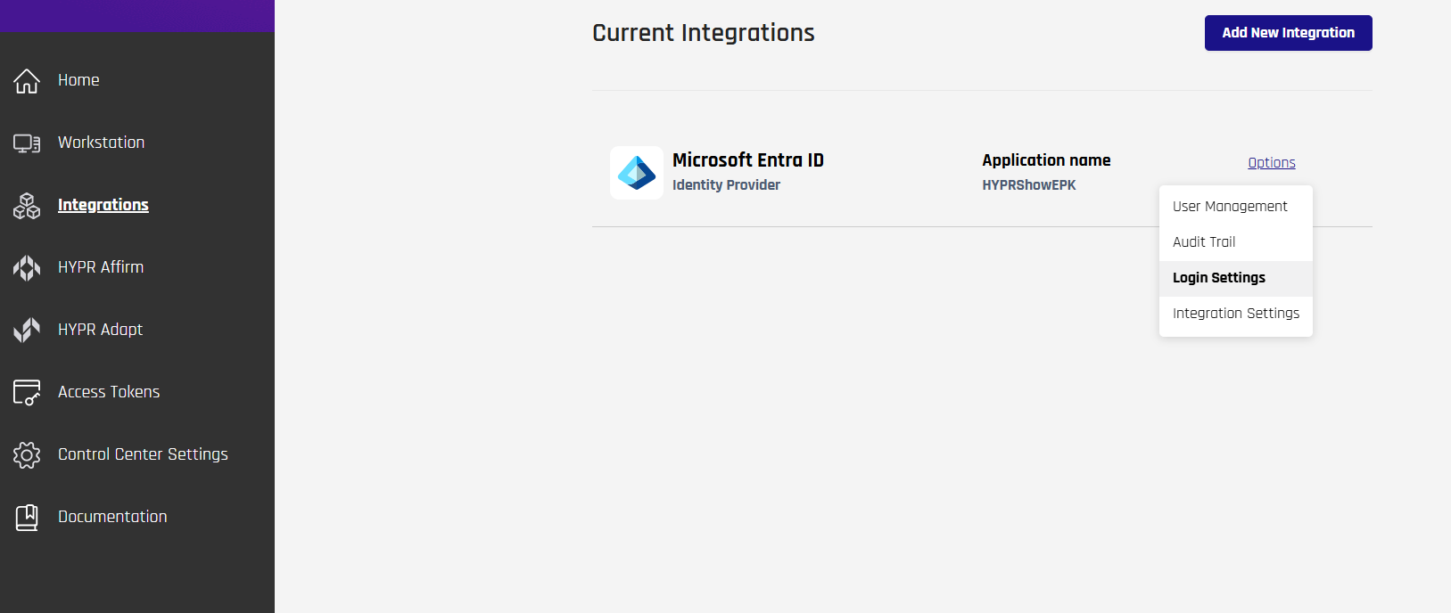Image resolution: width=1451 pixels, height=613 pixels.
Task: Select User Management from Options menu
Action: click(x=1230, y=207)
